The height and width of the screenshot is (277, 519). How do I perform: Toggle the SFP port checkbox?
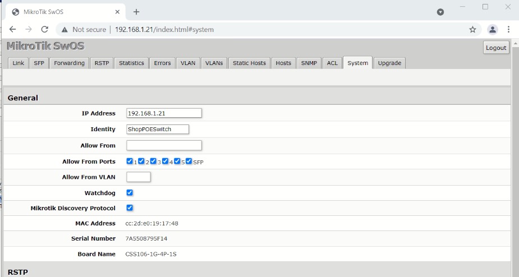189,161
